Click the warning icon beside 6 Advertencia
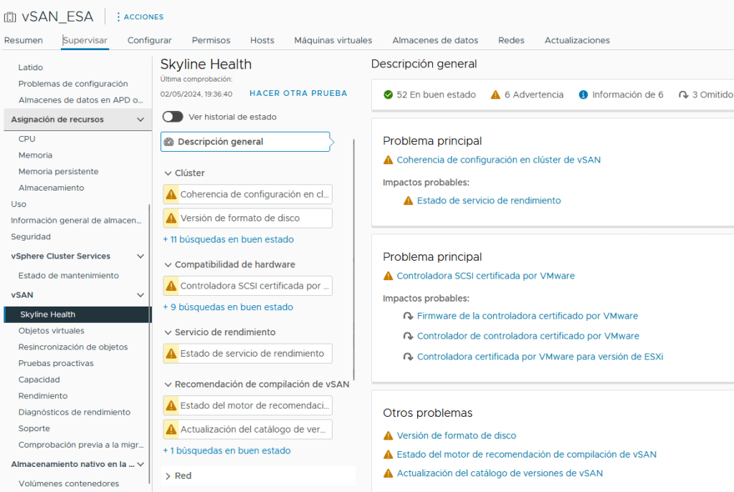Image resolution: width=734 pixels, height=492 pixels. click(x=495, y=95)
